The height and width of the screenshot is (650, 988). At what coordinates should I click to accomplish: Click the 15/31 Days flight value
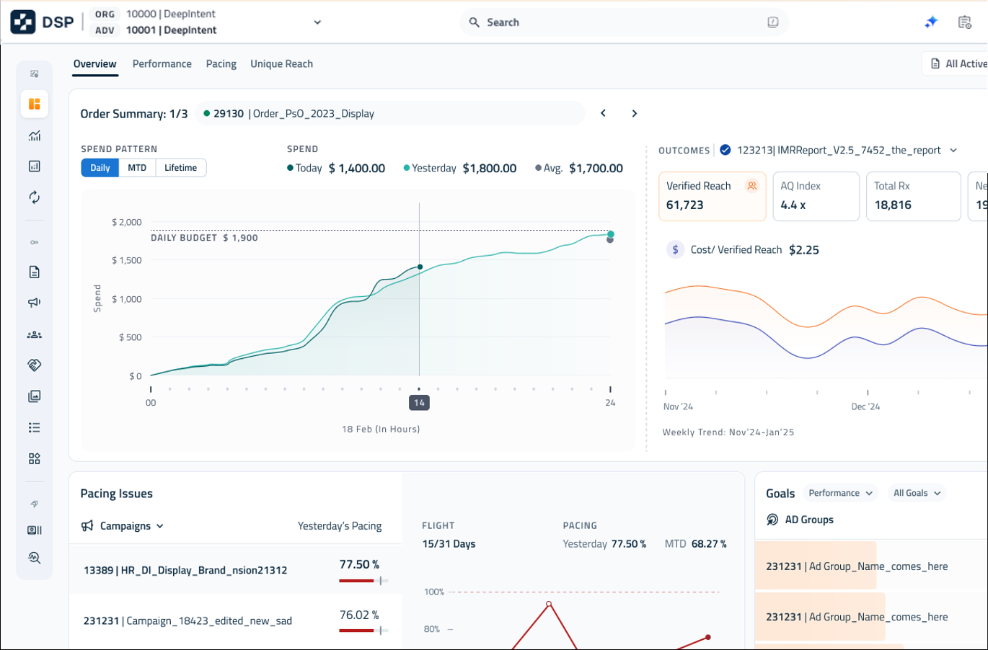pos(449,544)
